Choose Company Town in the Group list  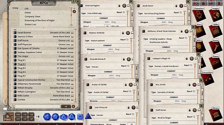33,16
